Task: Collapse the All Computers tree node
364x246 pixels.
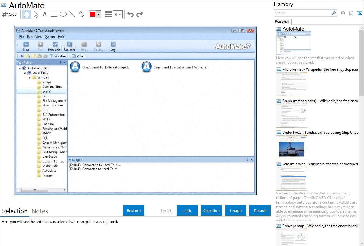Action: [20, 68]
